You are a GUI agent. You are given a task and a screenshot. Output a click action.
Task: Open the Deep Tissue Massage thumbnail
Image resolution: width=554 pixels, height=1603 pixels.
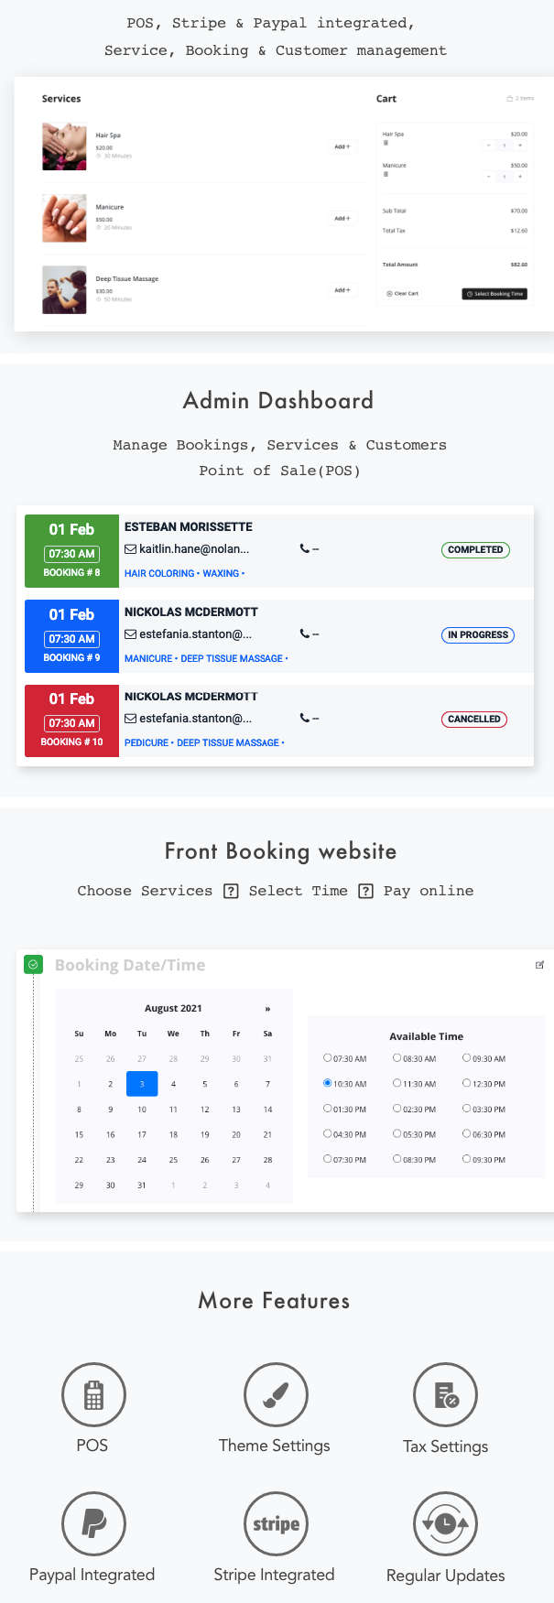pos(64,289)
